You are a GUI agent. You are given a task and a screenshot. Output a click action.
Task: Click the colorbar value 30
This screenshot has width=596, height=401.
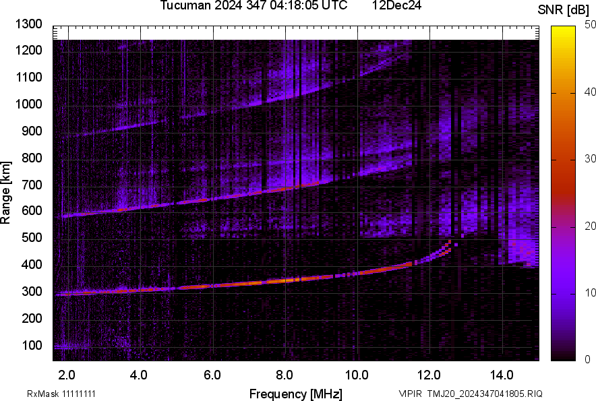click(590, 158)
